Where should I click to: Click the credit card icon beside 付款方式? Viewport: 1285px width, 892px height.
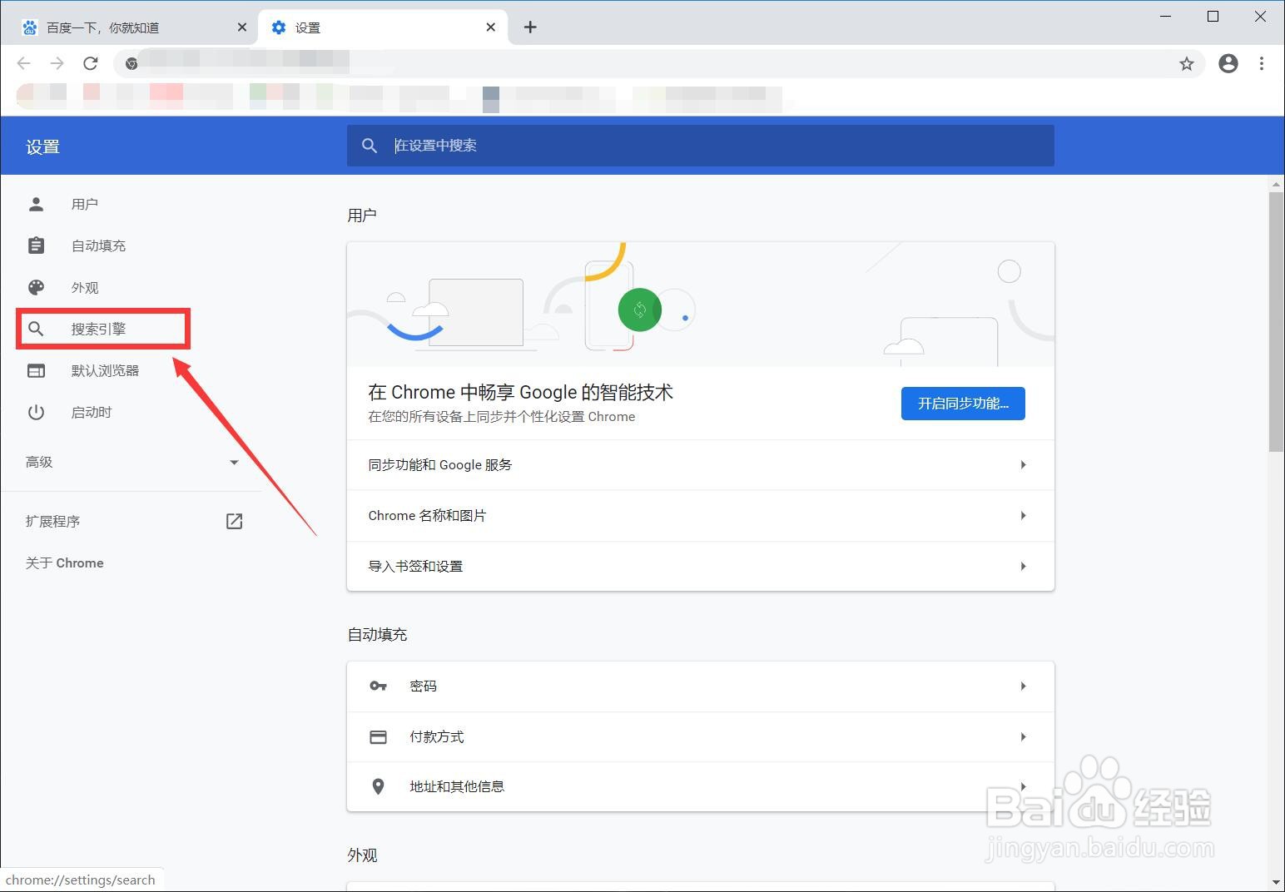(378, 737)
